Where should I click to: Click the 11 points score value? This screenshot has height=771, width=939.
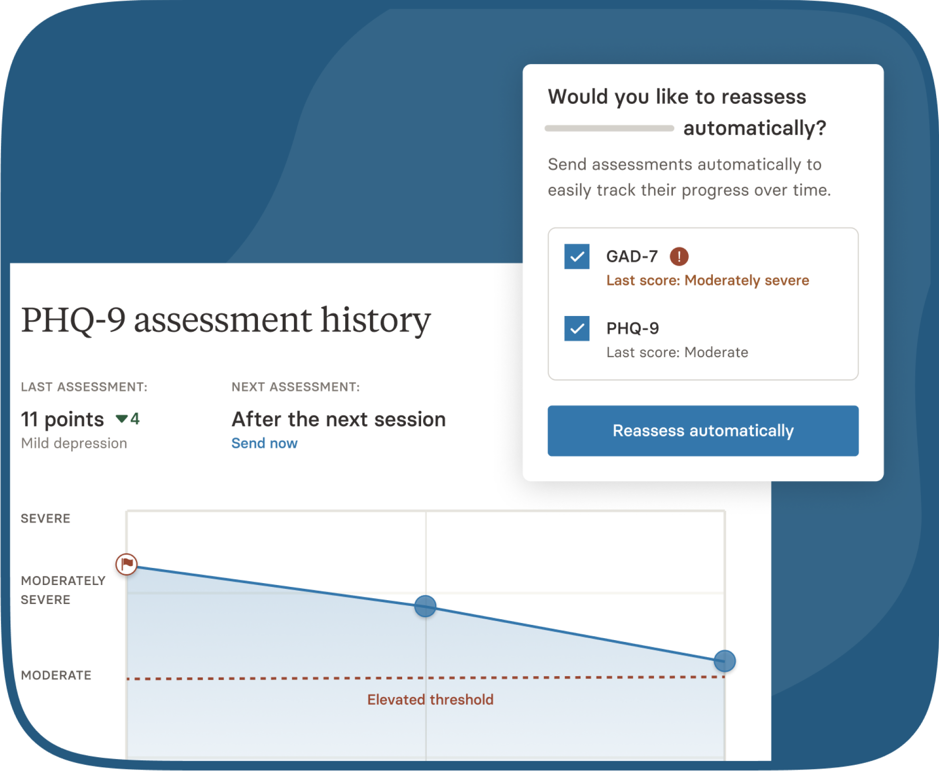click(62, 419)
